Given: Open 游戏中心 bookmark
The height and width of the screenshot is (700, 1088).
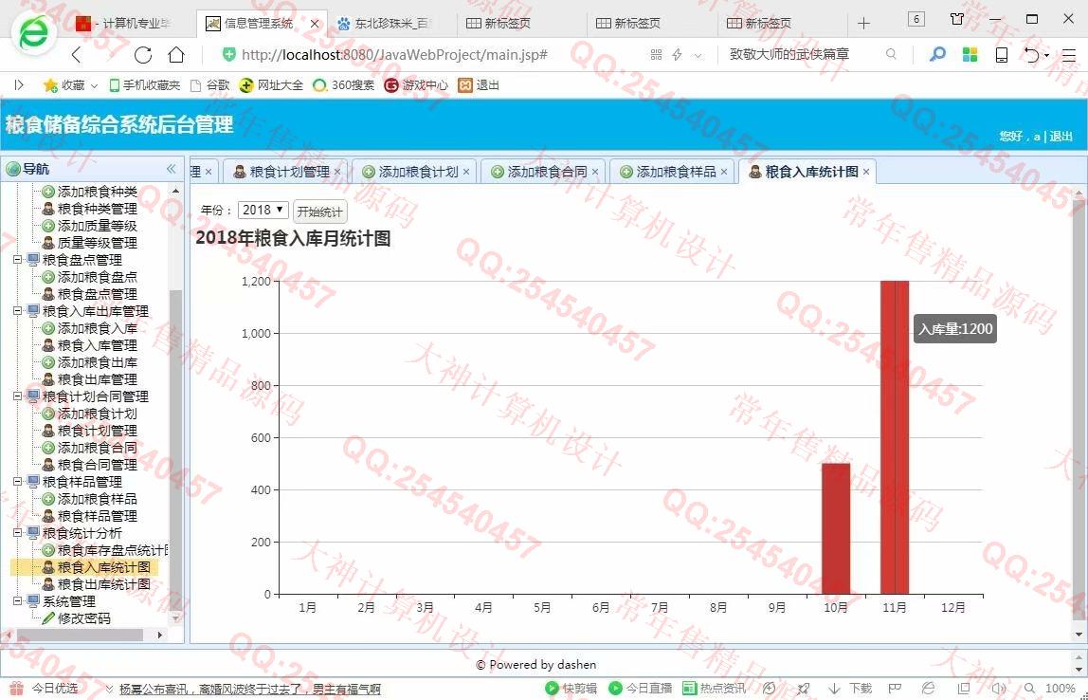Looking at the screenshot, I should pyautogui.click(x=416, y=85).
